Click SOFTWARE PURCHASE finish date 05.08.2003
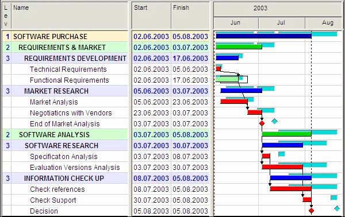Screen dimensions: 345x217 190,37
